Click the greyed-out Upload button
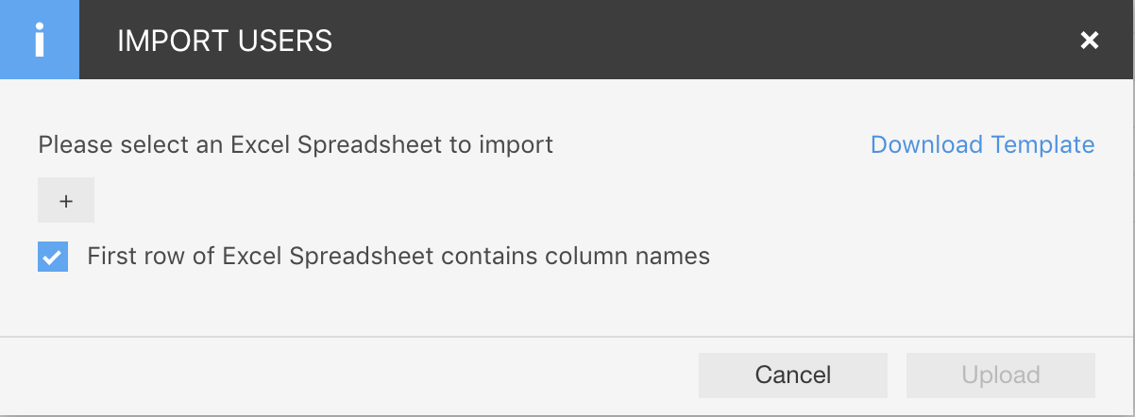The height and width of the screenshot is (417, 1135). [1001, 375]
